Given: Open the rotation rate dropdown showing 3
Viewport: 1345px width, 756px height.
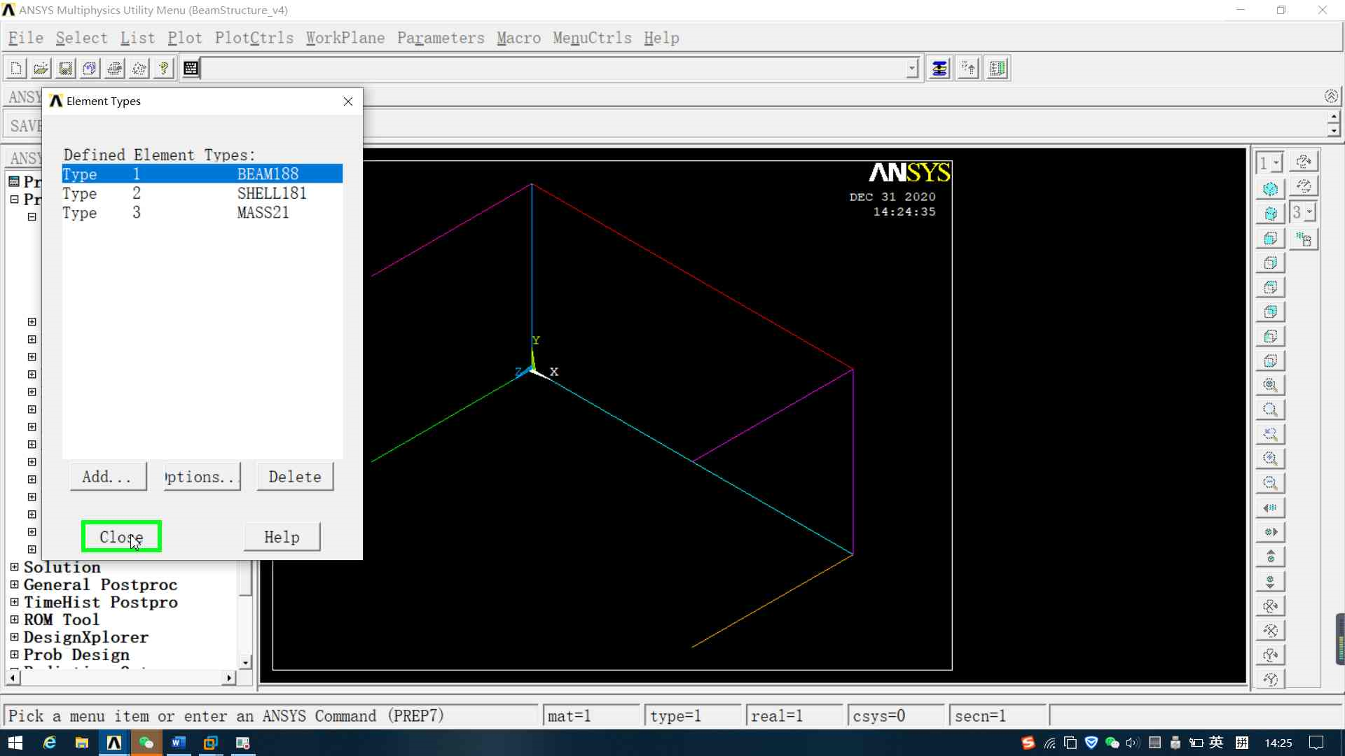Looking at the screenshot, I should click(1309, 212).
